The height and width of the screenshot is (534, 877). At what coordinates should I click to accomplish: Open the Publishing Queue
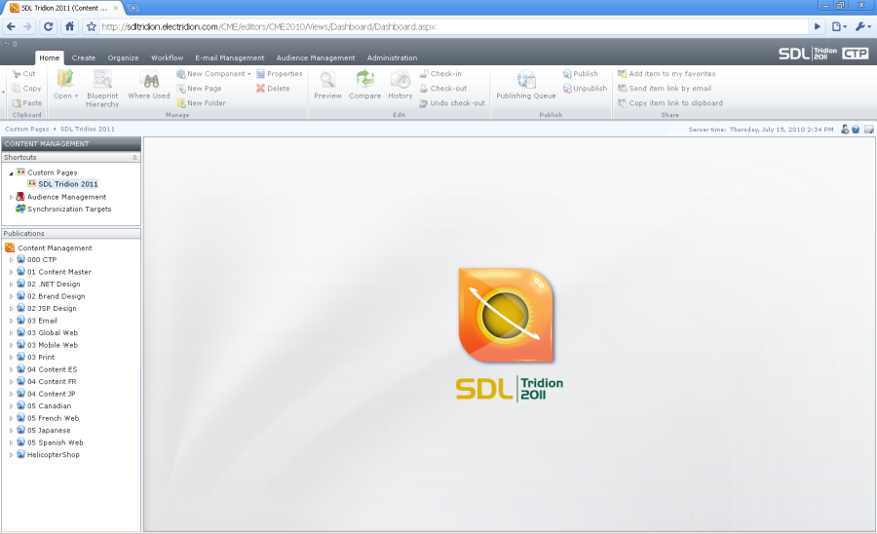(526, 86)
